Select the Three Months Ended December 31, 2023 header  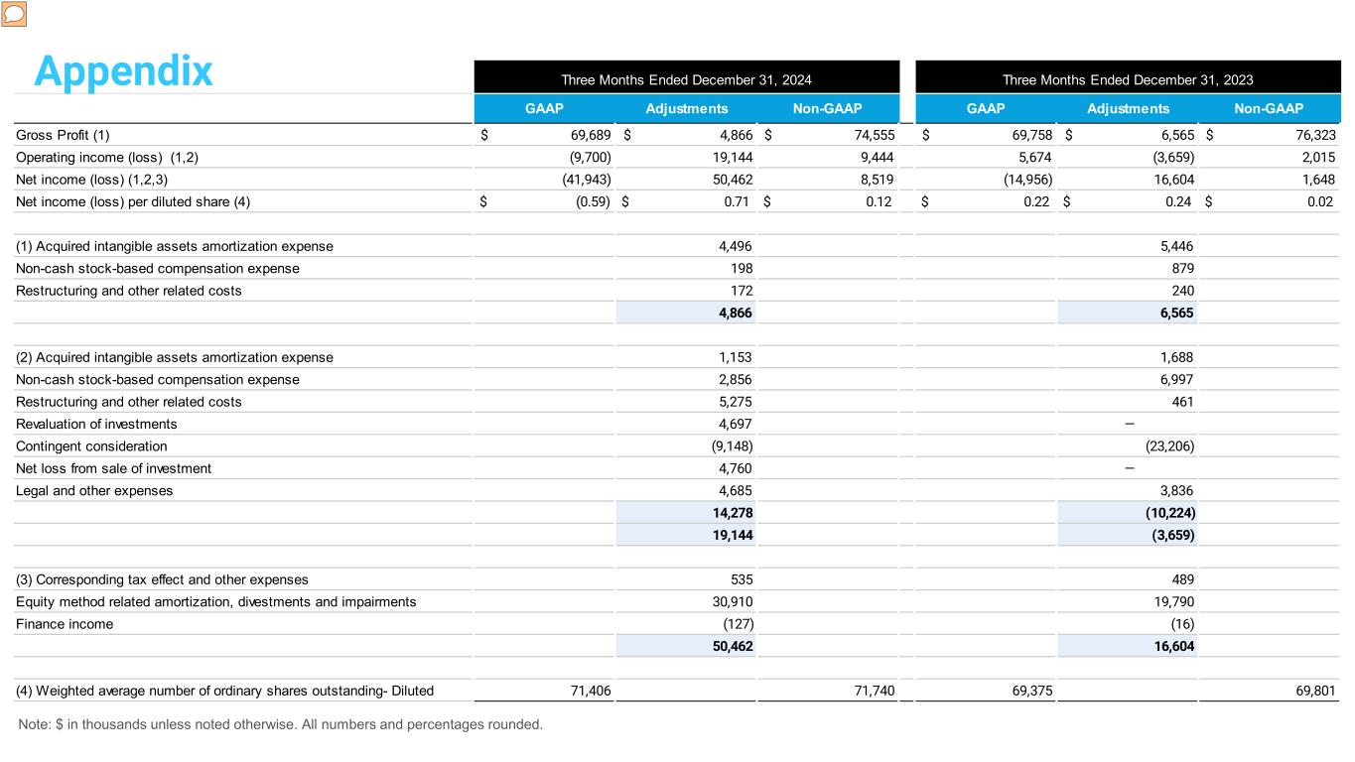tap(1128, 79)
